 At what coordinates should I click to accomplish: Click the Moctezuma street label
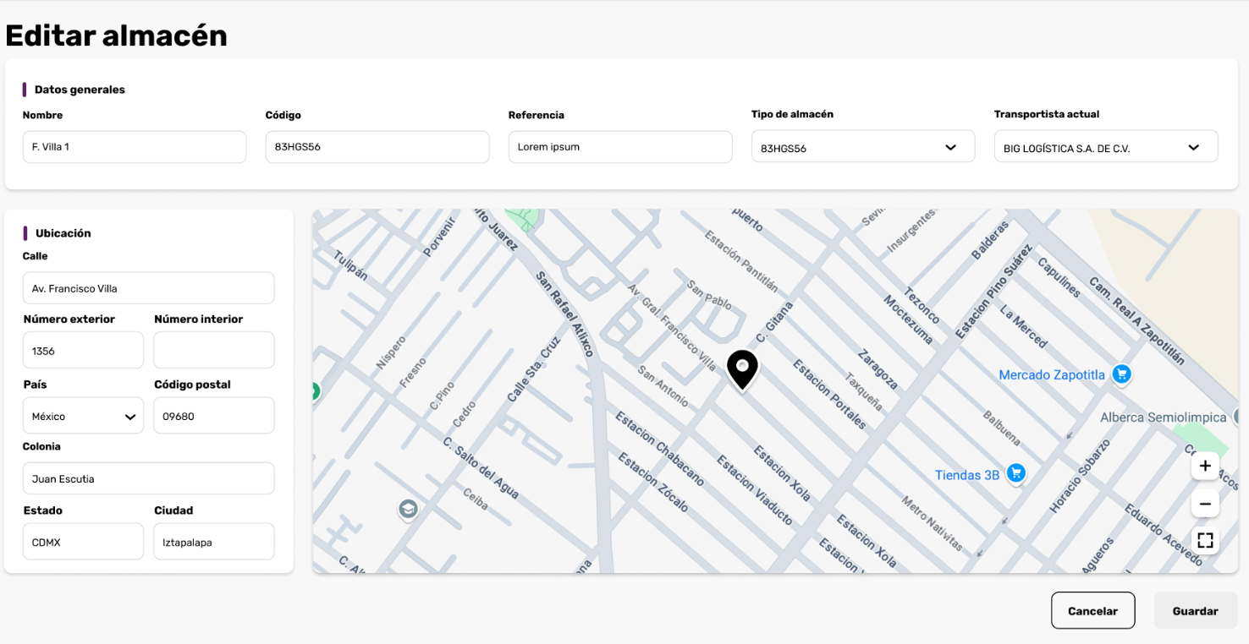[x=908, y=320]
